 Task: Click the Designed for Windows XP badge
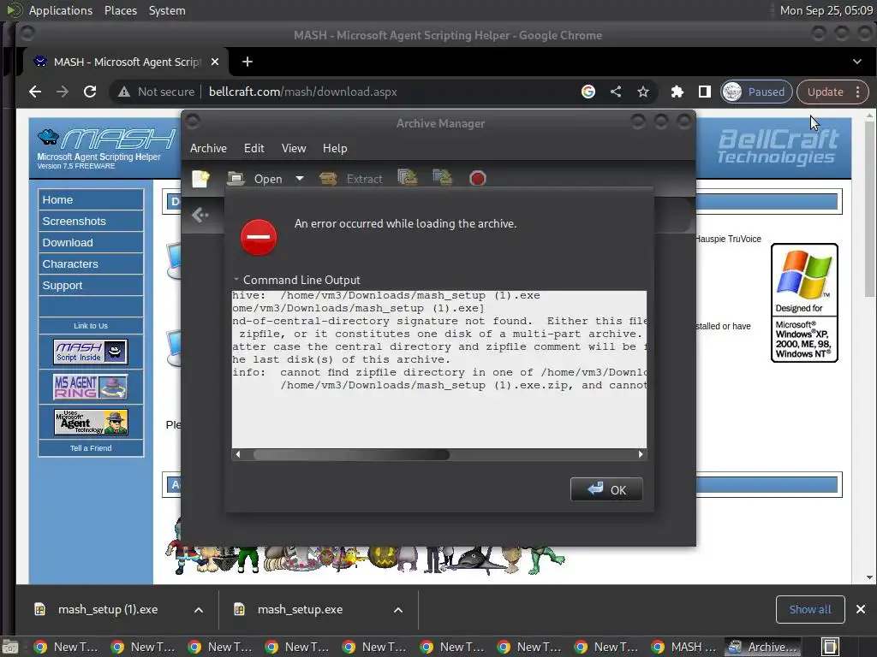pos(804,303)
